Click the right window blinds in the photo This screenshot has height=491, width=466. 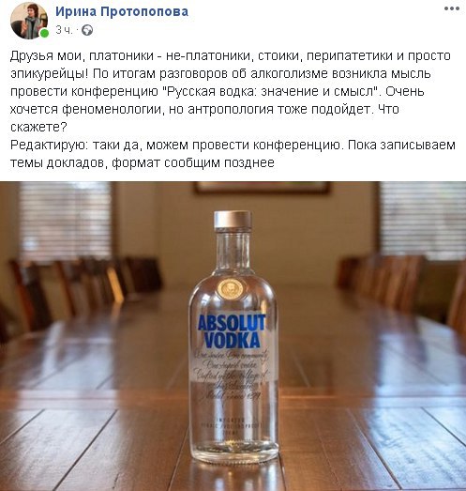point(423,221)
